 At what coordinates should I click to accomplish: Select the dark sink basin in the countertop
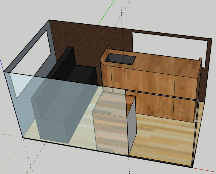click(120, 59)
